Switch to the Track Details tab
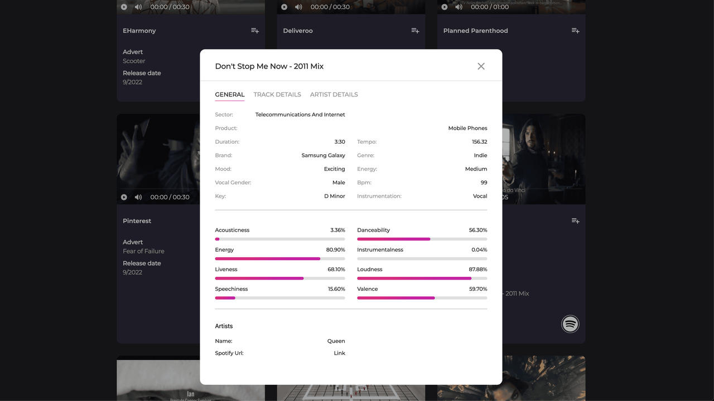714x401 pixels. (277, 95)
